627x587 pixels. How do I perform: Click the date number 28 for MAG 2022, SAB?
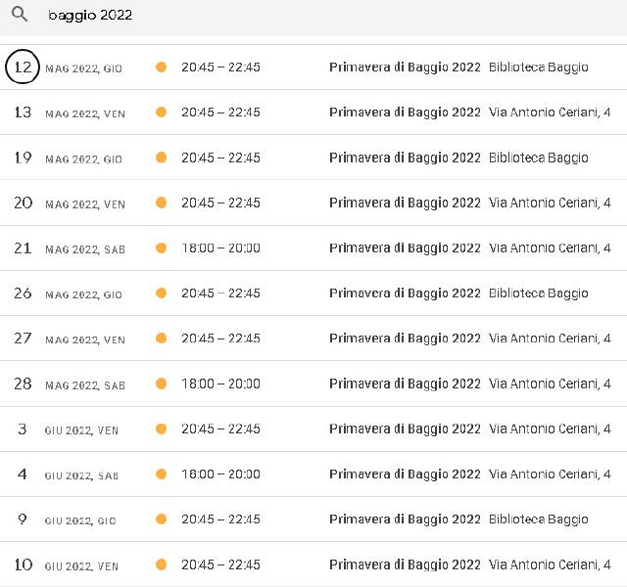coord(23,384)
